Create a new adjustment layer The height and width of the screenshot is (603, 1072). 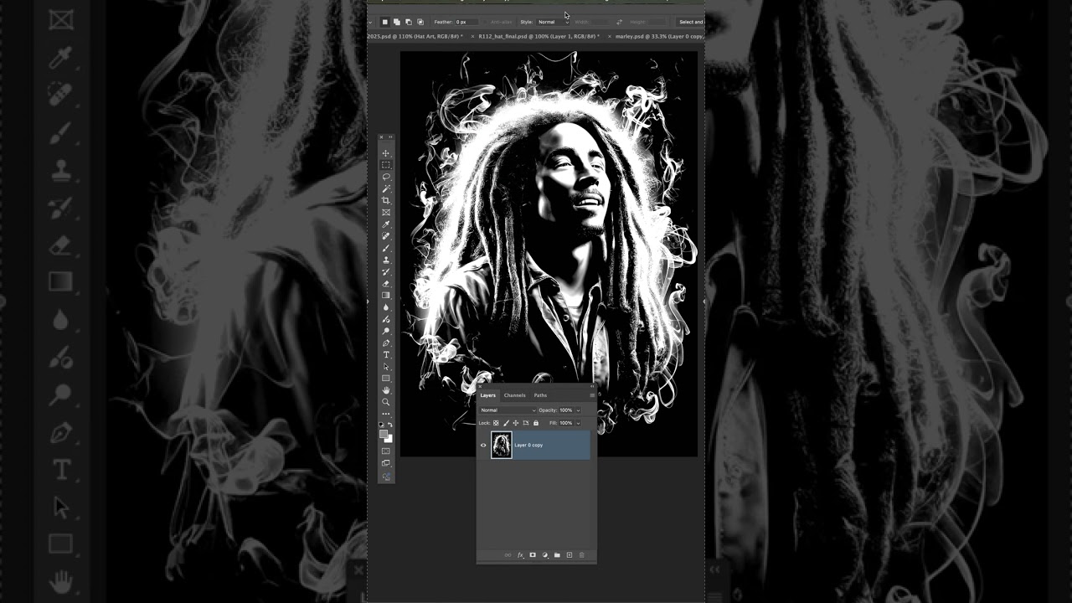pyautogui.click(x=545, y=555)
